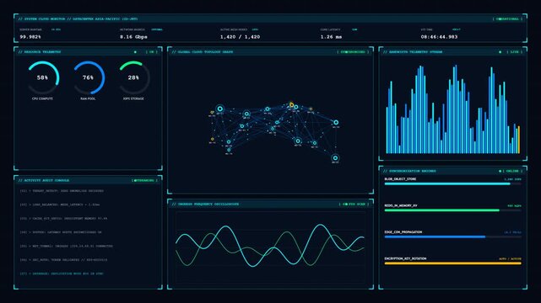Viewport: 541px width, 303px height.
Task: Click the 1,420 / 1,420 mesh nodes value
Action: (x=241, y=37)
